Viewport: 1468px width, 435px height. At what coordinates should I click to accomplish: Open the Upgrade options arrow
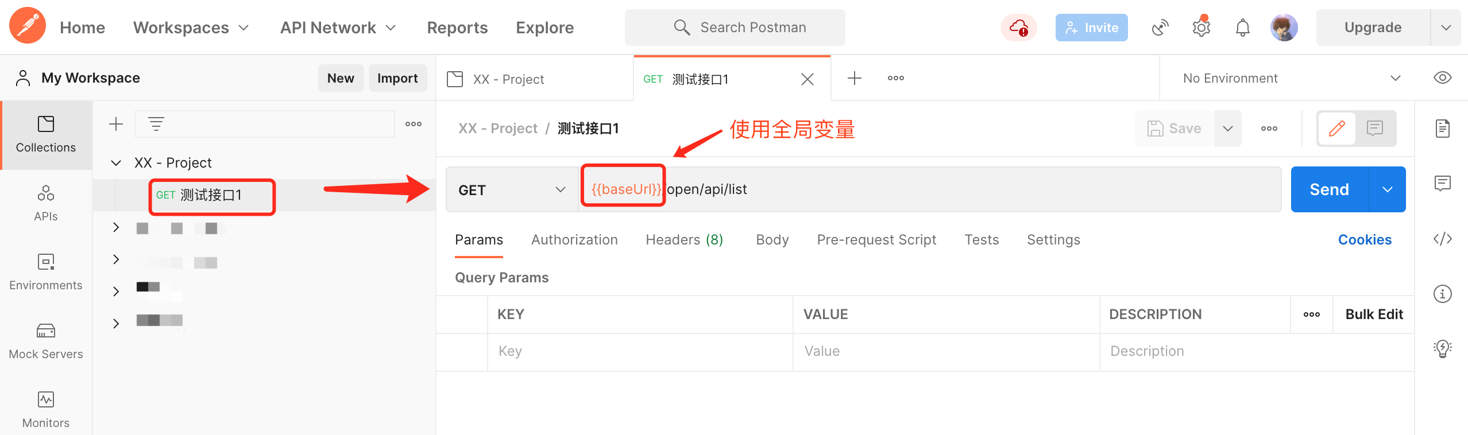coord(1446,28)
